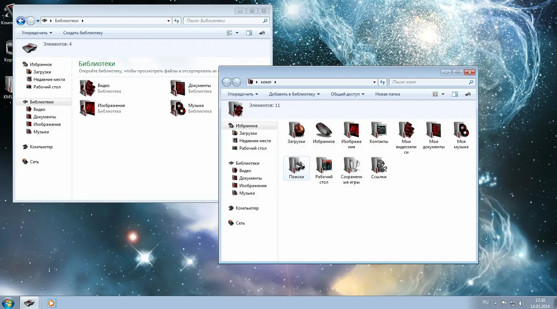
Task: Expand breadcrumb arrow after комп in address bar
Action: [x=275, y=82]
